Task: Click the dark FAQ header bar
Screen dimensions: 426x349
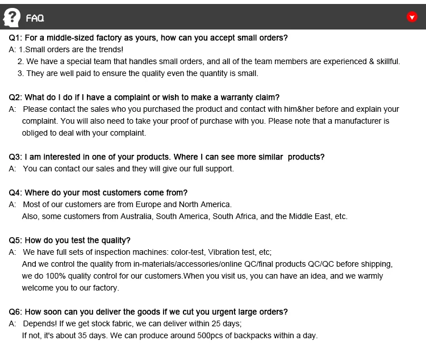Action: coord(227,17)
